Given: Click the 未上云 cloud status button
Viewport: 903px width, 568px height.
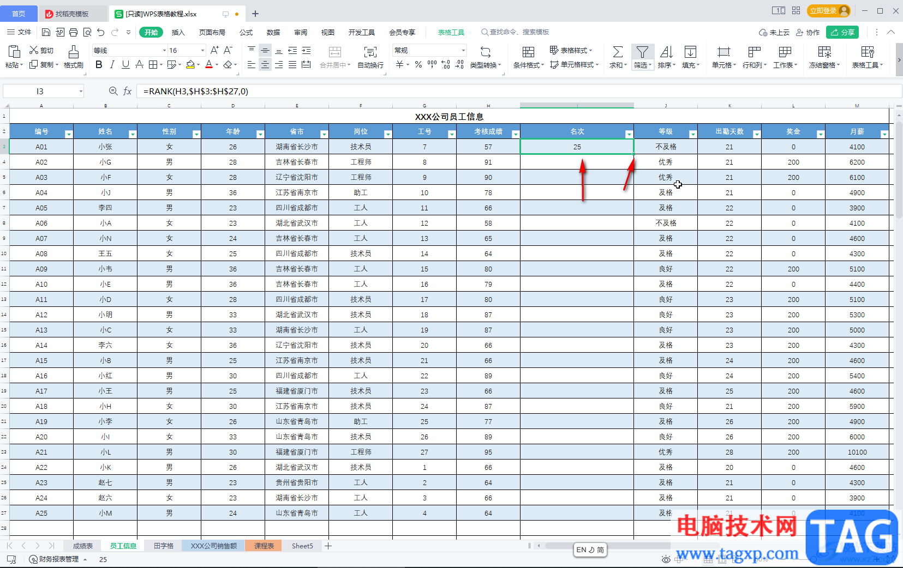Looking at the screenshot, I should pyautogui.click(x=774, y=32).
